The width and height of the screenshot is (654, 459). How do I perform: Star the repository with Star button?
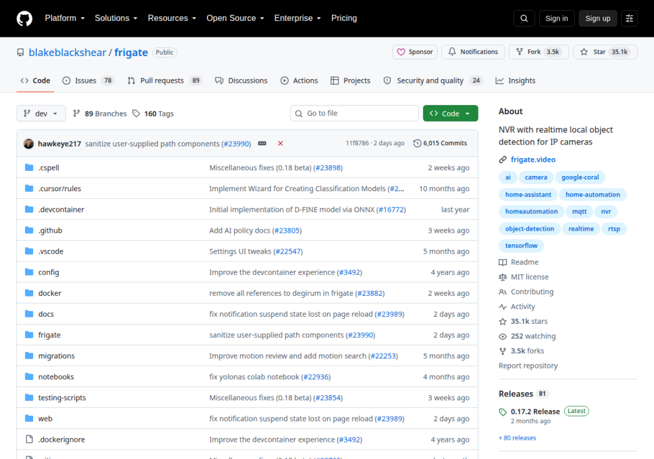coord(605,52)
